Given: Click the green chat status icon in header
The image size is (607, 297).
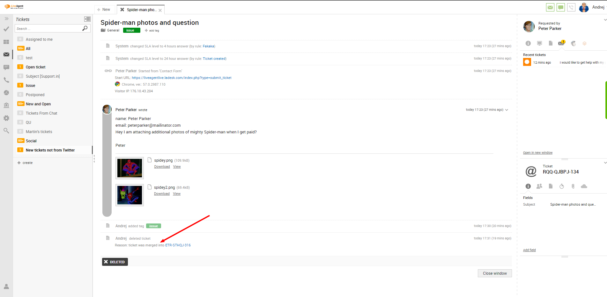Looking at the screenshot, I should (x=561, y=7).
